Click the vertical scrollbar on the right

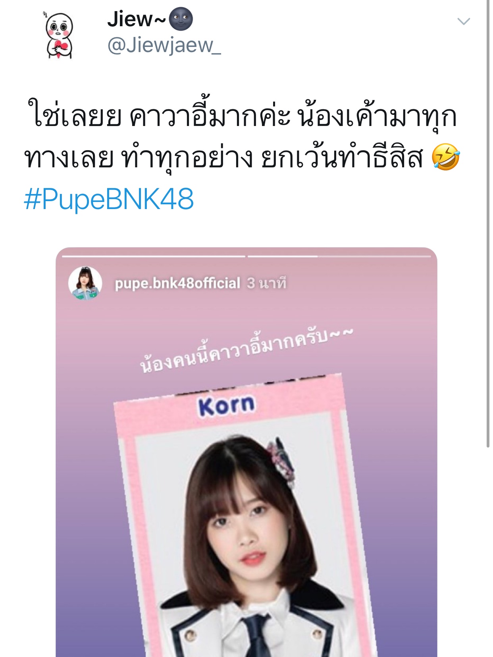[488, 223]
